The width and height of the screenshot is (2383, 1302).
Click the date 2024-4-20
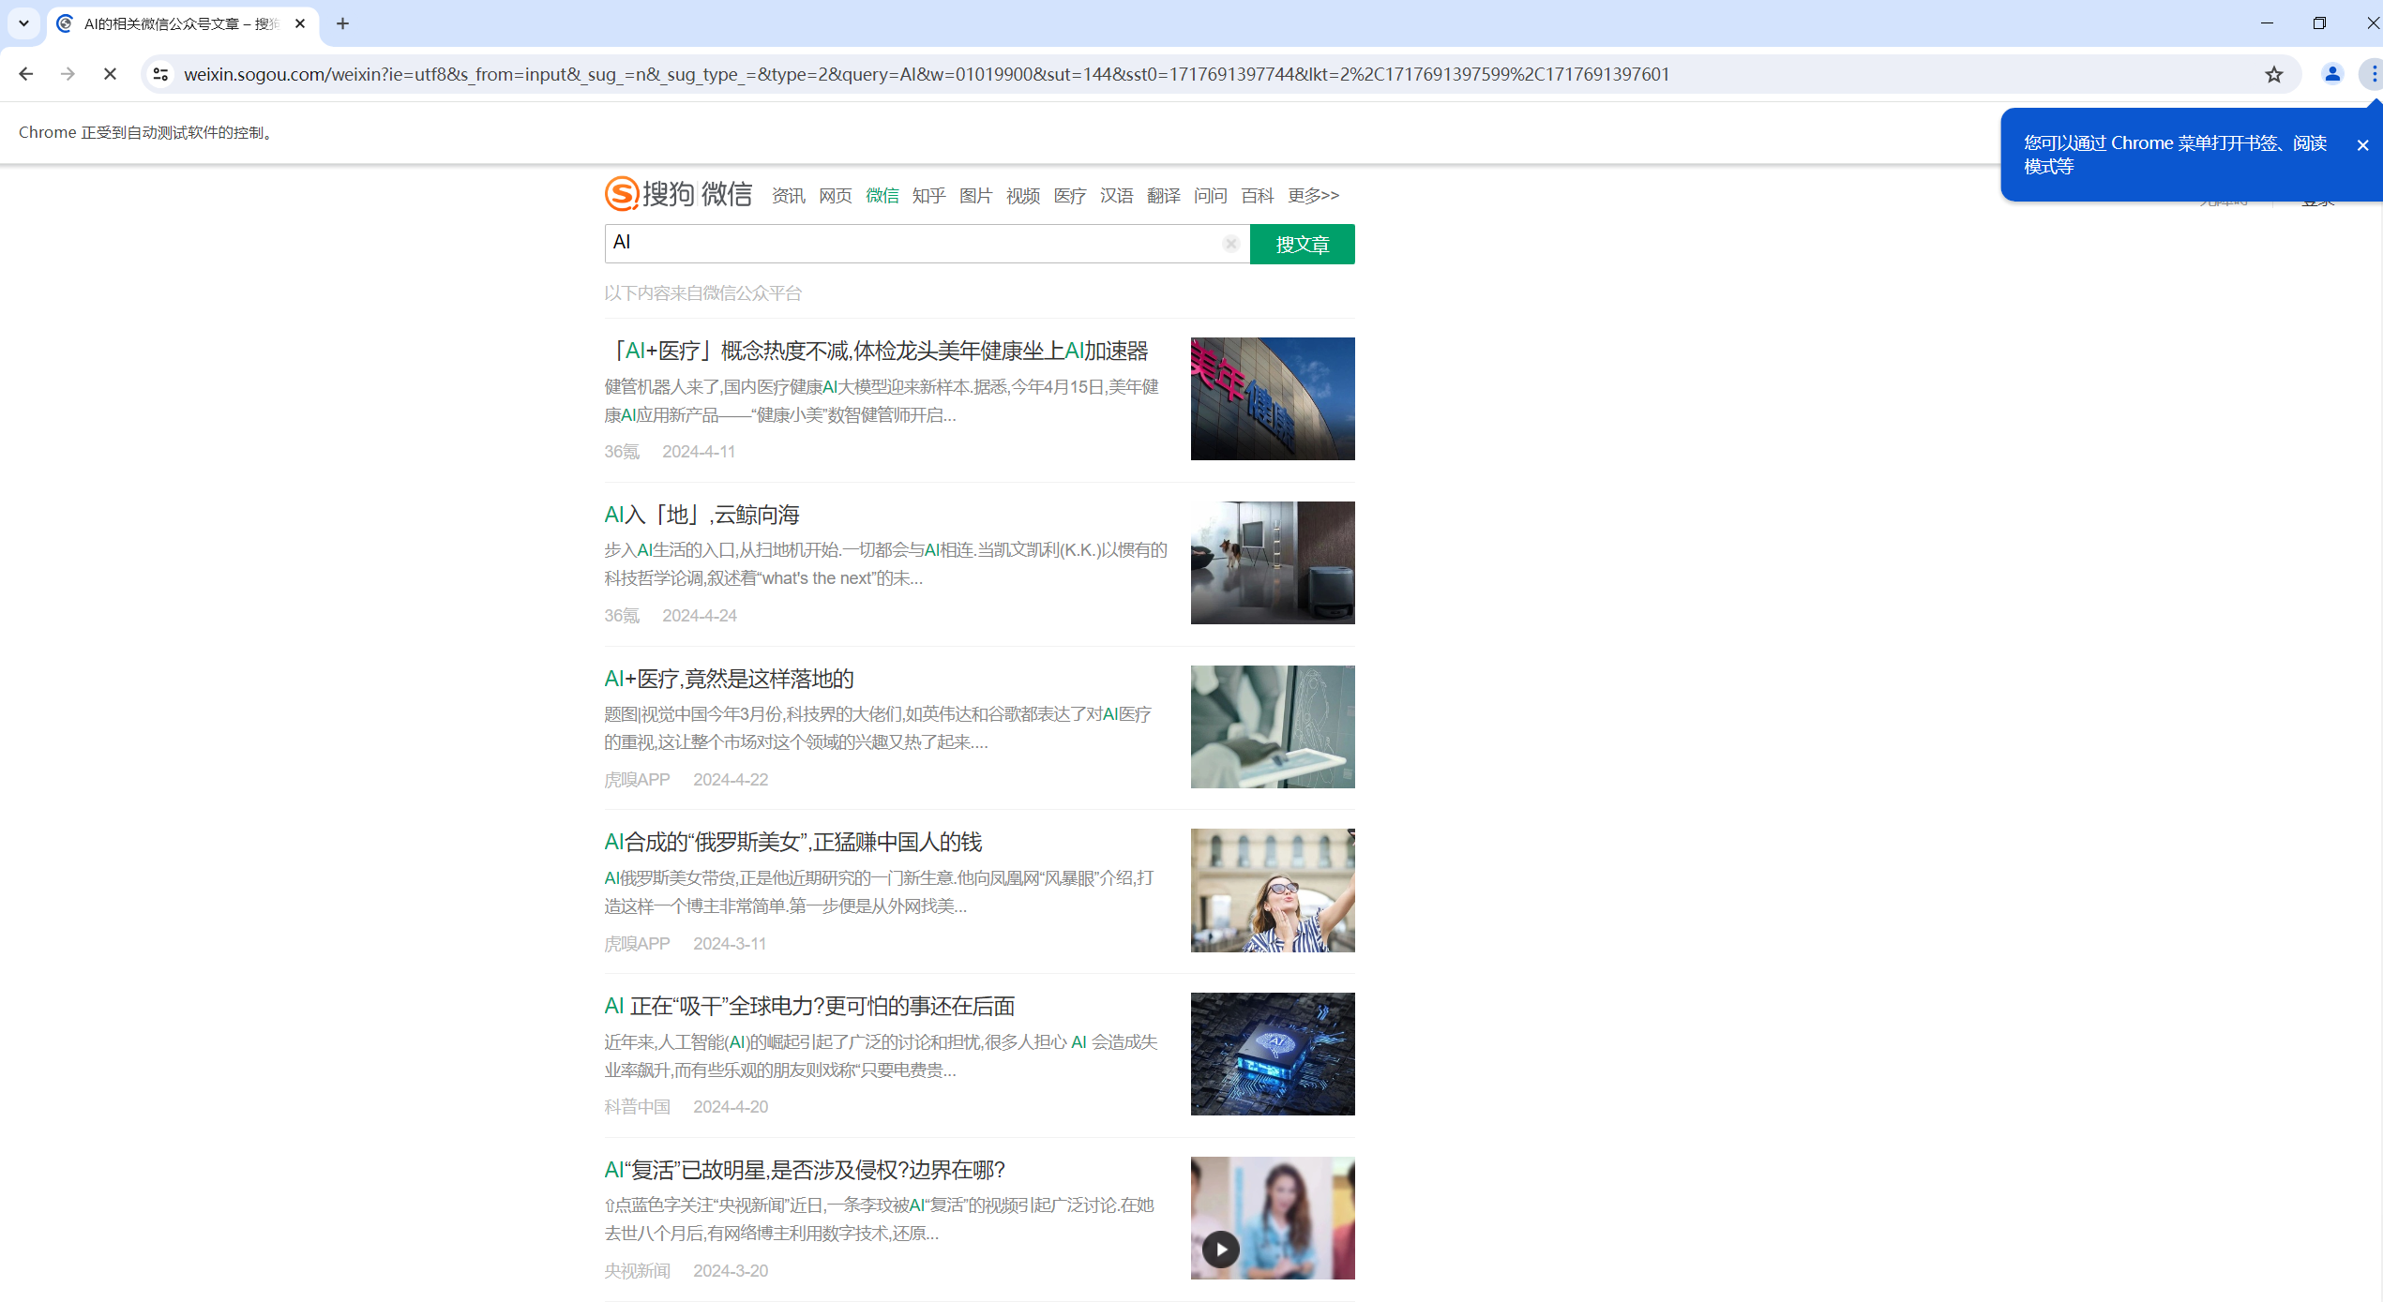tap(731, 1107)
